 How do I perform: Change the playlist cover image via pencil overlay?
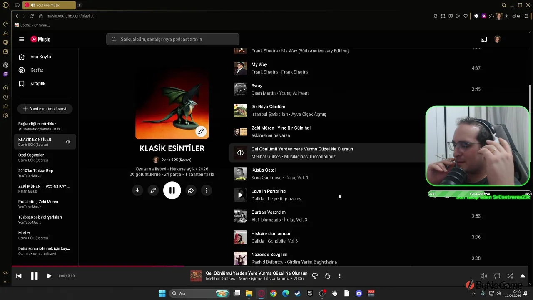(201, 132)
